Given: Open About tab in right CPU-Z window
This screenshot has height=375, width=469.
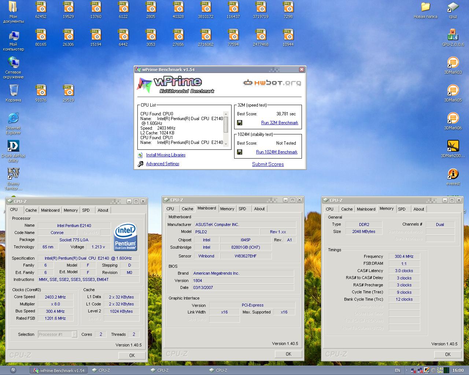Looking at the screenshot, I should point(419,209).
